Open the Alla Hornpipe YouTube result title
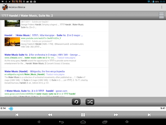The width and height of the screenshot is (166, 125). tap(44, 35)
